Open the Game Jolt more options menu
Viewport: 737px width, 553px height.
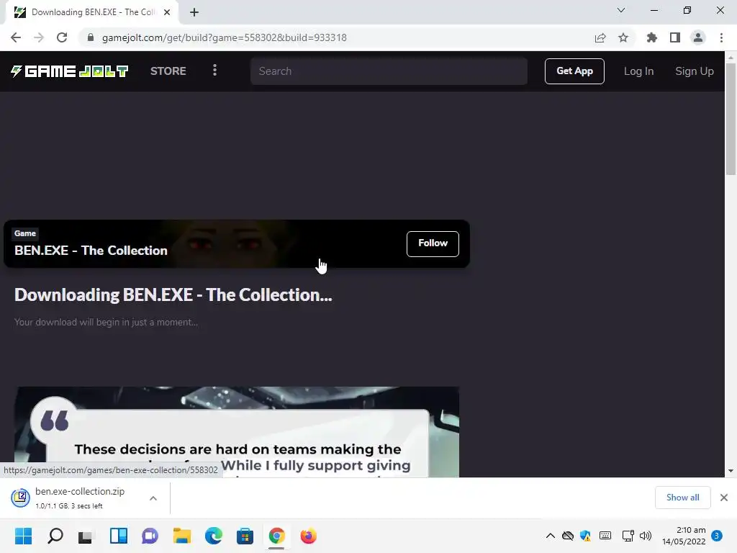tap(214, 71)
